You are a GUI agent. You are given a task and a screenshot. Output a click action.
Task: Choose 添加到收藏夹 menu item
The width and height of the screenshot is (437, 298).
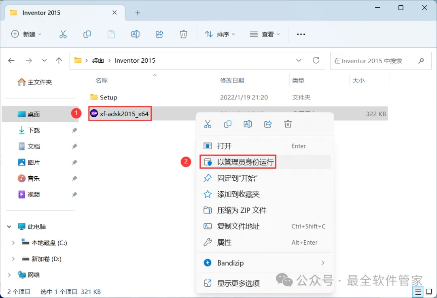pyautogui.click(x=265, y=194)
